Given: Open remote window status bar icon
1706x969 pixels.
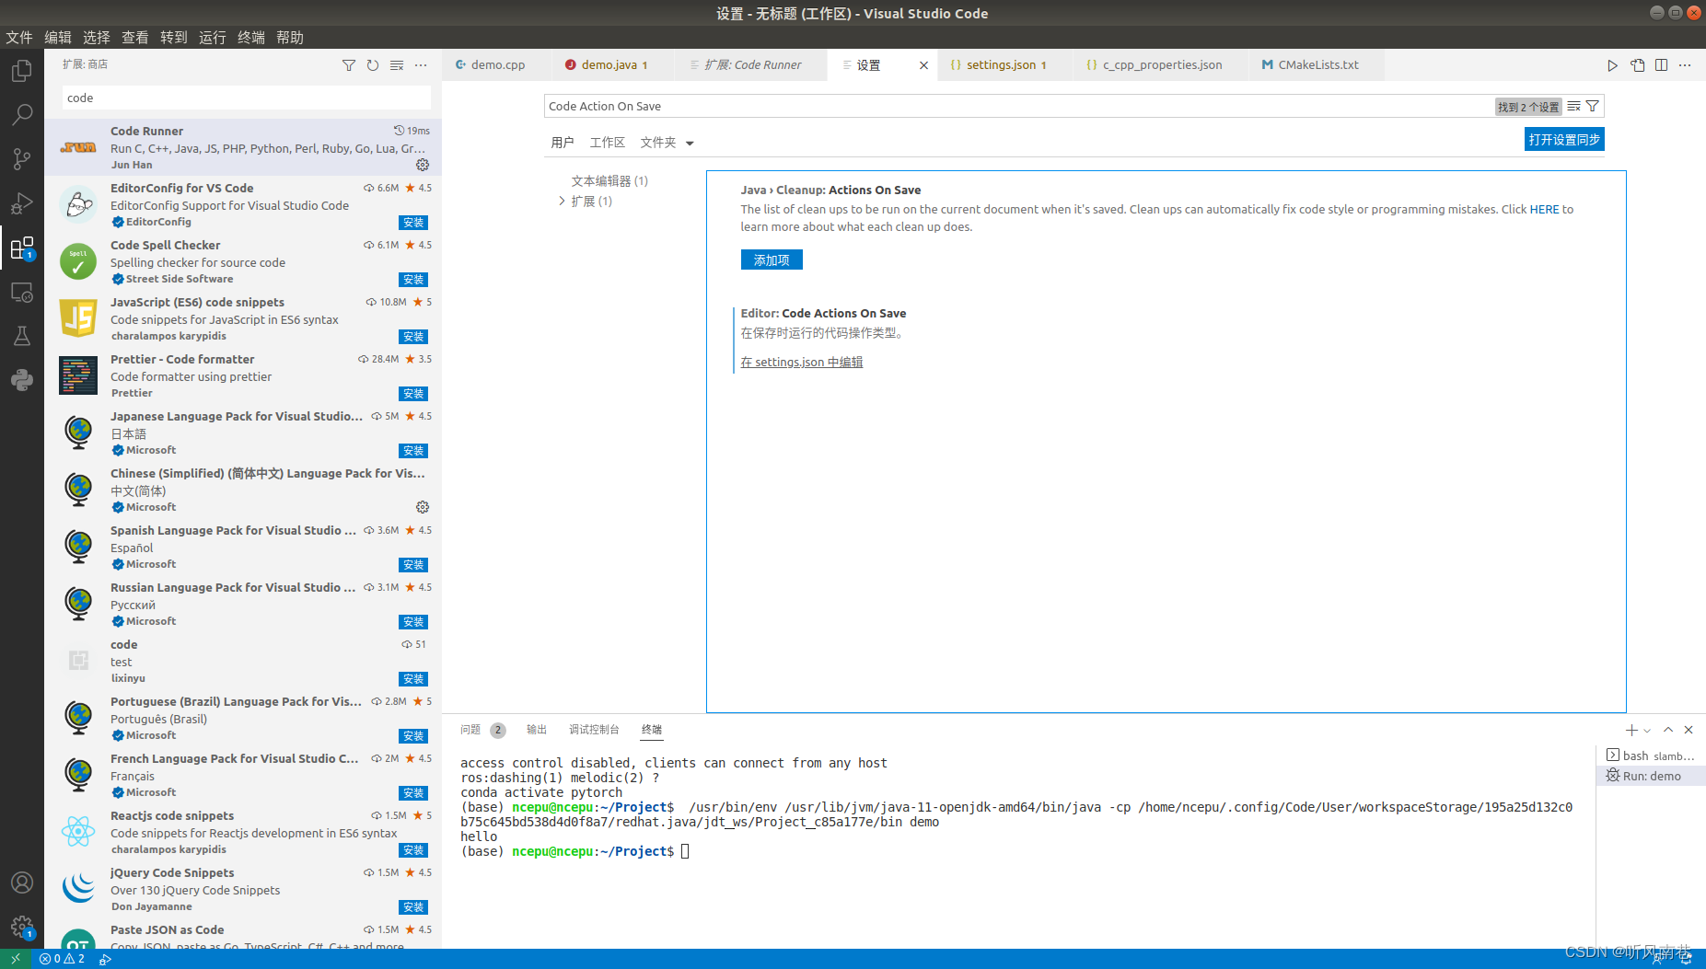Looking at the screenshot, I should coord(16,959).
